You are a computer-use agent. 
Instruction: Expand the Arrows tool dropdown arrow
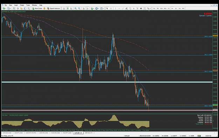(150, 8)
